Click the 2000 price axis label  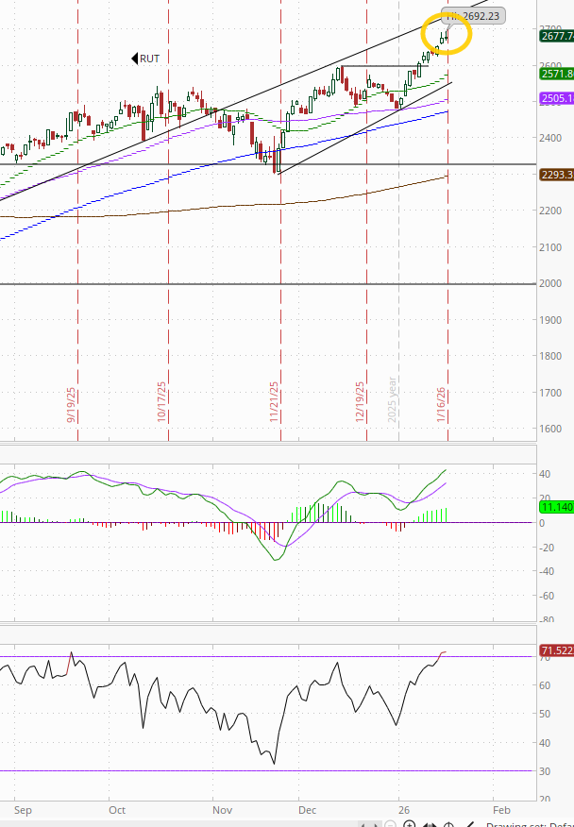click(x=550, y=284)
